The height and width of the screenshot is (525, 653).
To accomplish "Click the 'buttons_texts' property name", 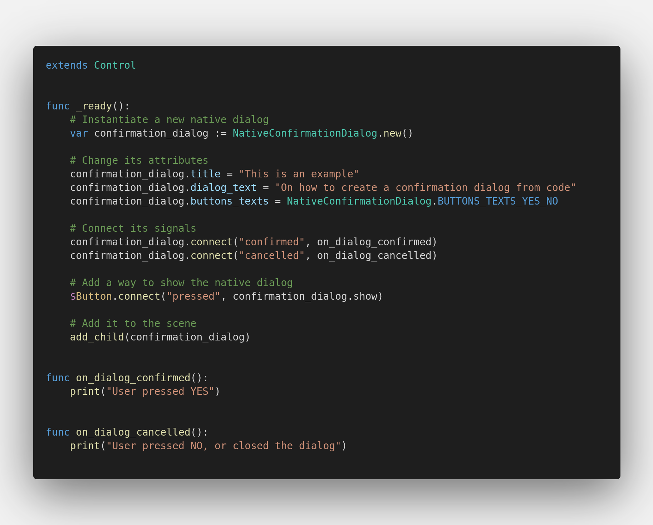I will pos(230,201).
